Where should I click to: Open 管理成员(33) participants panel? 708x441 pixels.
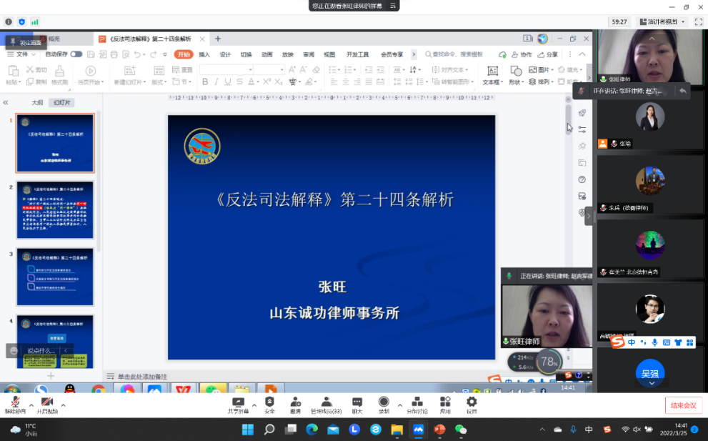[326, 402]
